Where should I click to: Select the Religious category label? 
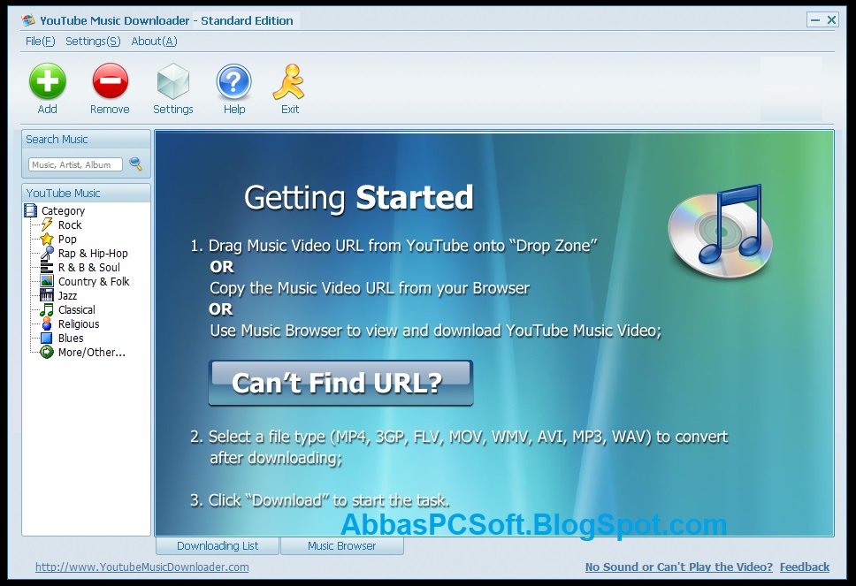coord(79,324)
